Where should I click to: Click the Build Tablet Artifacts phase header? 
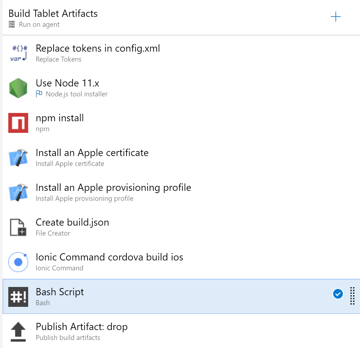tap(53, 13)
